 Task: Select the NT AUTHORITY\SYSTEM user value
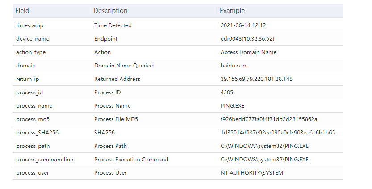251,173
